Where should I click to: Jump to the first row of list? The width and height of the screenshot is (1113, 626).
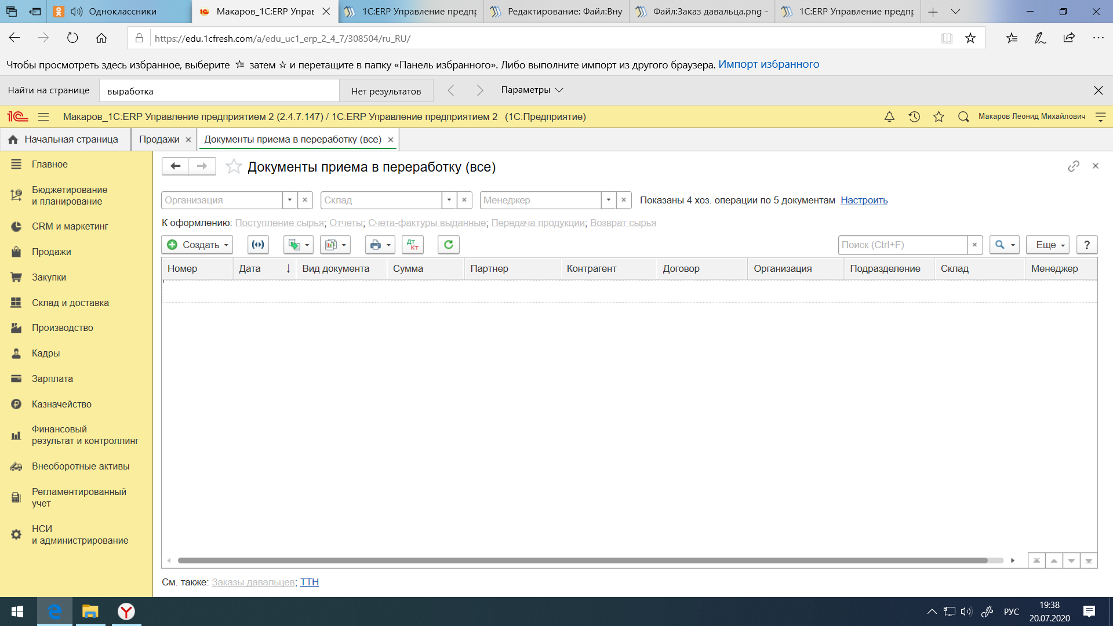tap(1036, 561)
